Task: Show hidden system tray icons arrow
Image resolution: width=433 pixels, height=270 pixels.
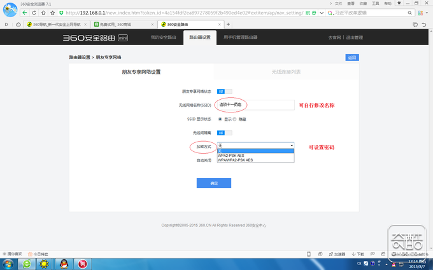Action: [387, 264]
